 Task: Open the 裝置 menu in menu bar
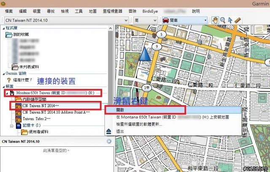(x=37, y=11)
